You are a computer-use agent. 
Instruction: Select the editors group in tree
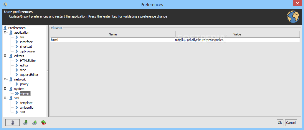(x=19, y=56)
